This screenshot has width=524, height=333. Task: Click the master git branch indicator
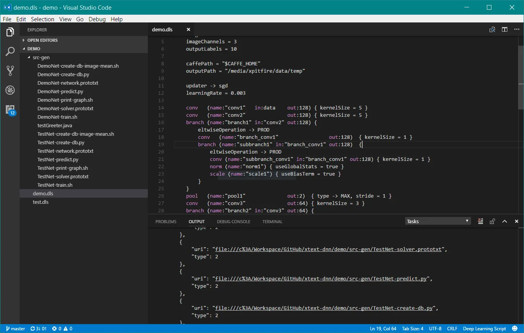pyautogui.click(x=15, y=329)
